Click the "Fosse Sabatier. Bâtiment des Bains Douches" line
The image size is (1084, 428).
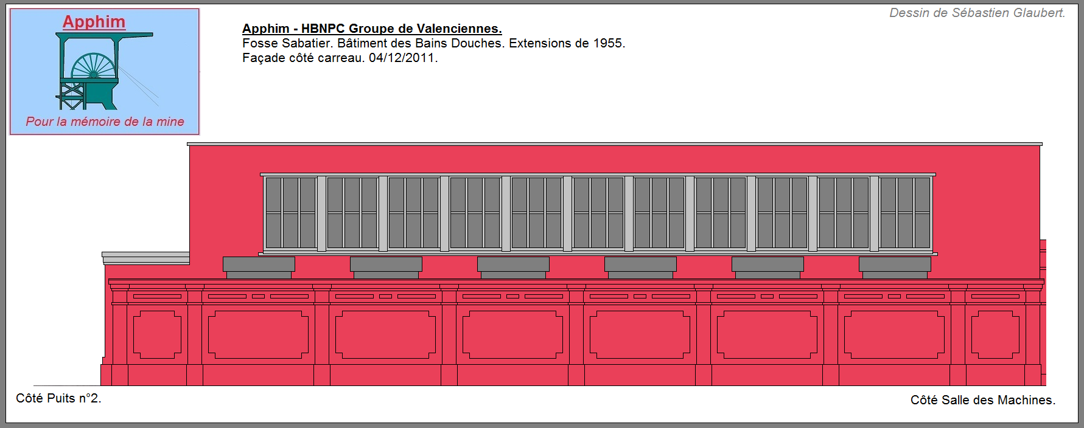(433, 43)
